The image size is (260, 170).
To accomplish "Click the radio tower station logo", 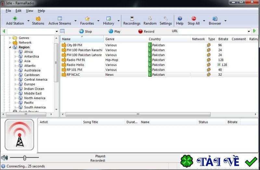I will point(19,135).
